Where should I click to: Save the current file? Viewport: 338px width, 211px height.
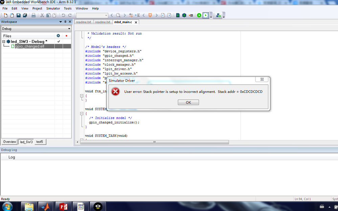pyautogui.click(x=19, y=15)
